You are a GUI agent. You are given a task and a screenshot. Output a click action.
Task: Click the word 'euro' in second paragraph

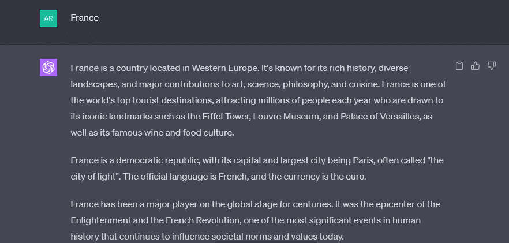click(357, 177)
